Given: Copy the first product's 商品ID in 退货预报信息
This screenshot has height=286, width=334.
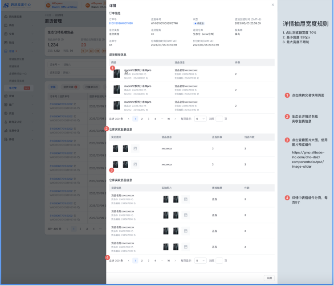Looking at the screenshot, I should [x=144, y=74].
